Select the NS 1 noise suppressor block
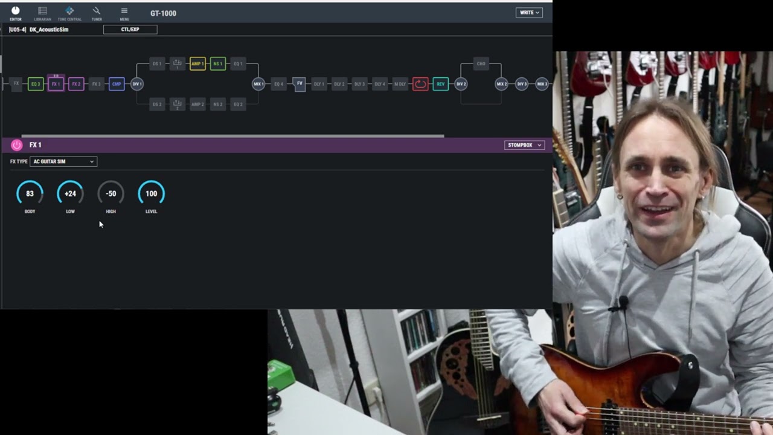 tap(218, 63)
